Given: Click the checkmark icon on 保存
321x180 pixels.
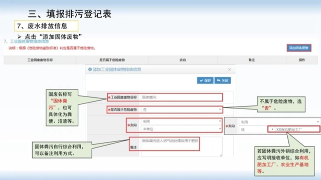Looking at the screenshot, I should click(201, 80).
